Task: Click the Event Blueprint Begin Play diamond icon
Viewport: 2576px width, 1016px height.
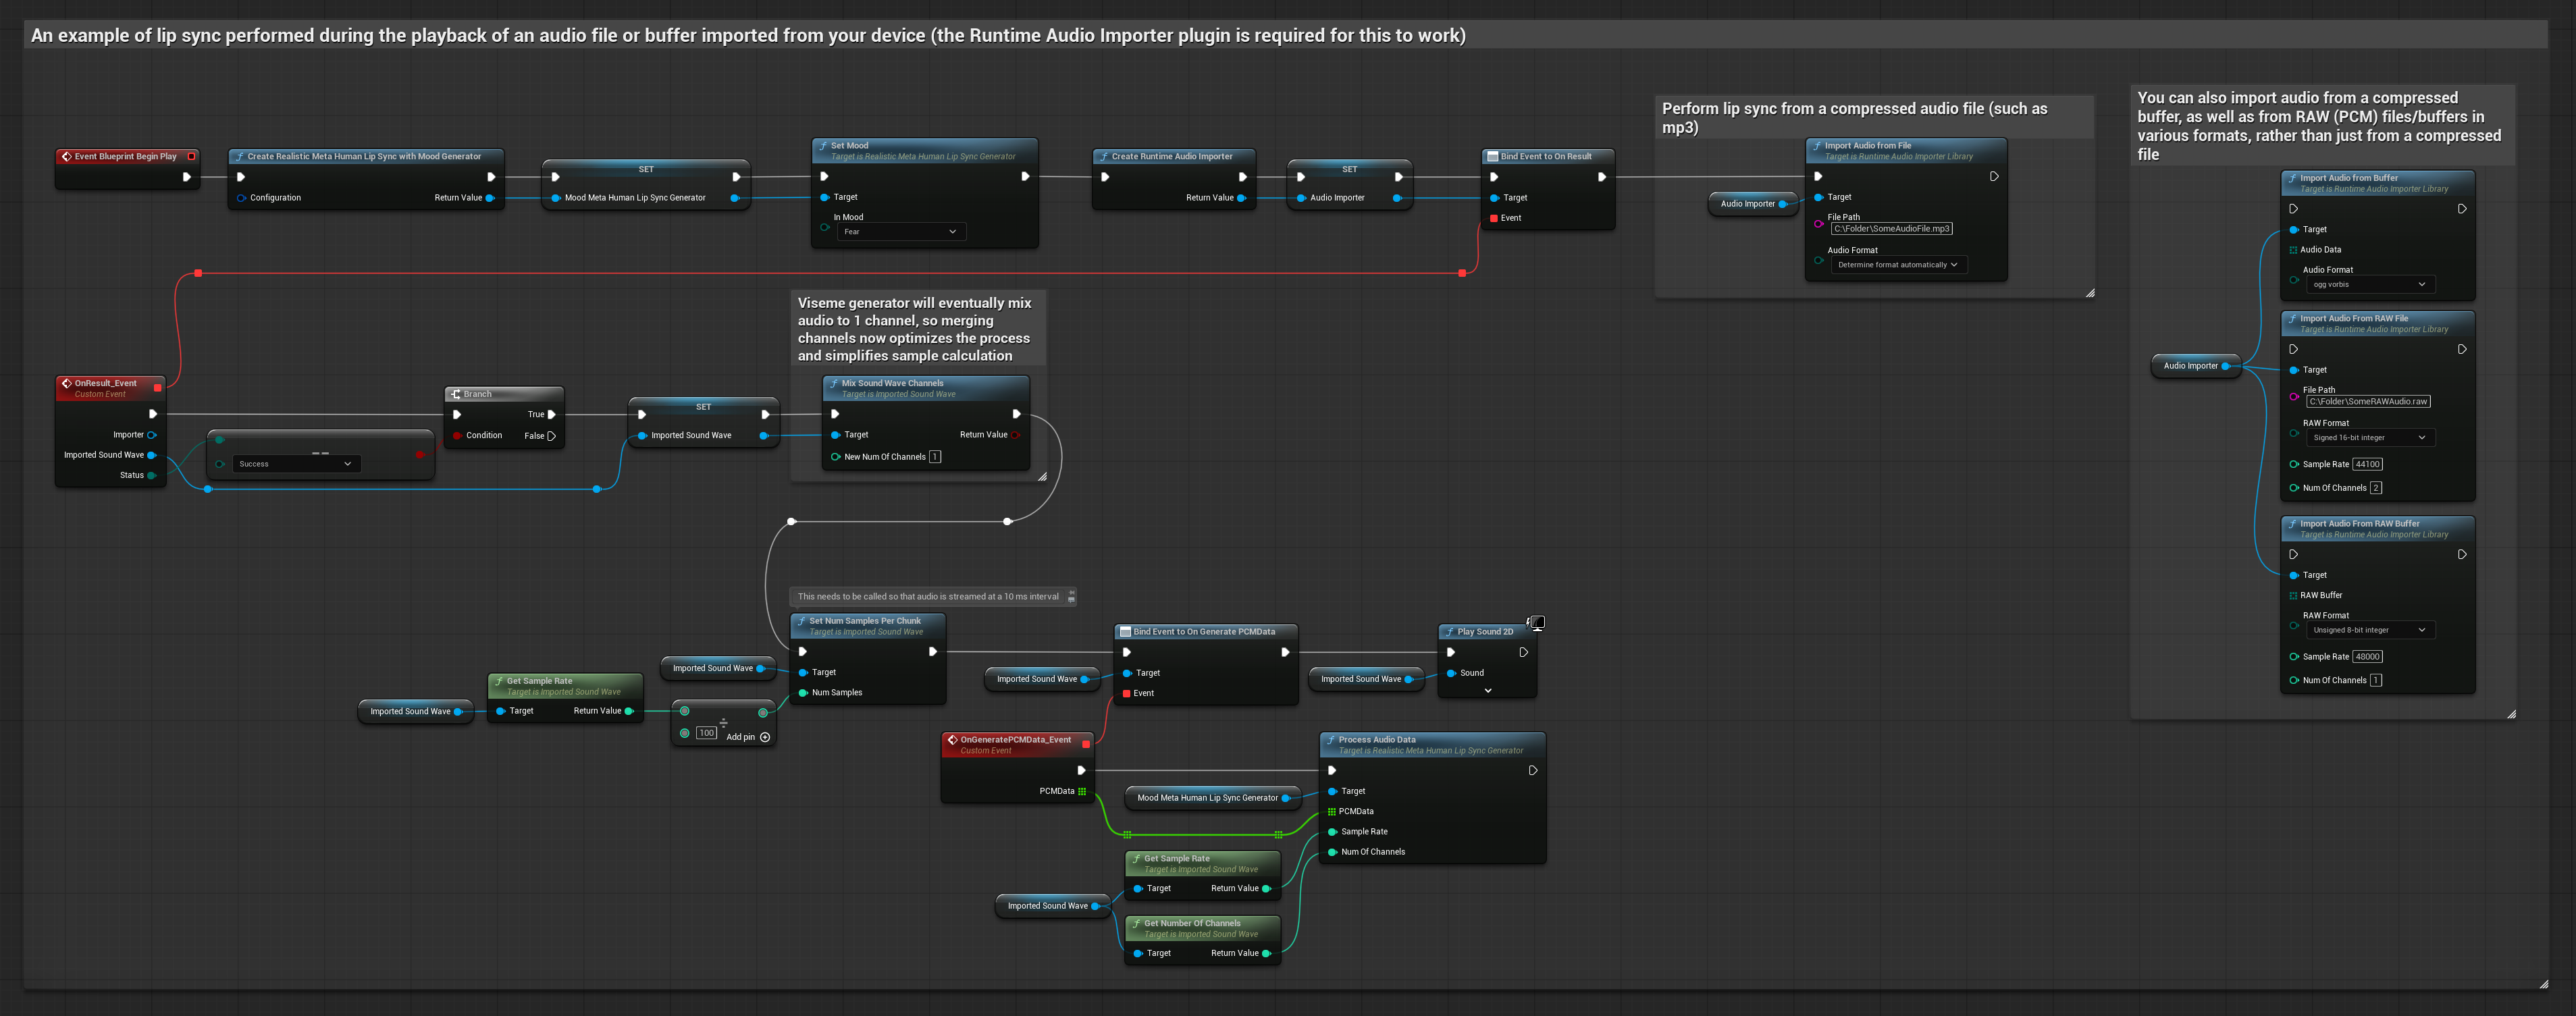Action: pyautogui.click(x=67, y=156)
